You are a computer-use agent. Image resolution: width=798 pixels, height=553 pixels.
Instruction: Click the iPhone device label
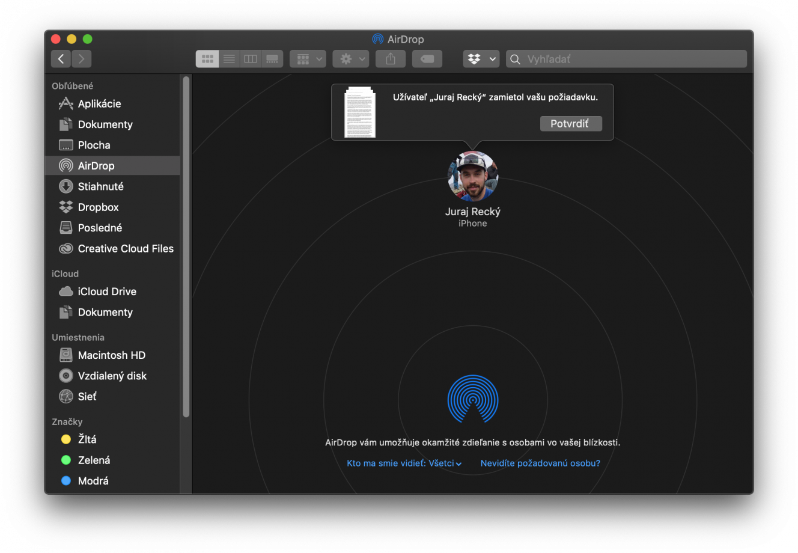(x=473, y=224)
